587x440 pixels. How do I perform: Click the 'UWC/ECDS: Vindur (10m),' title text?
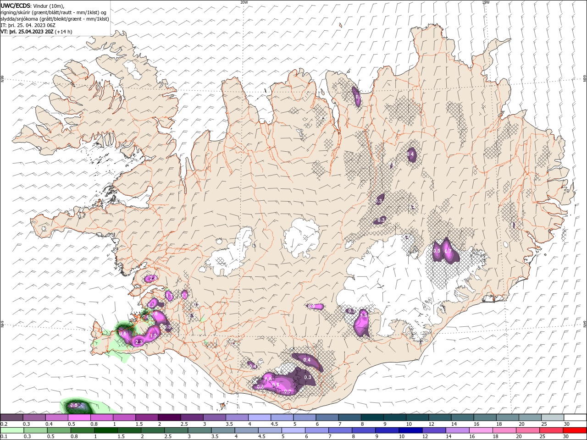point(33,5)
